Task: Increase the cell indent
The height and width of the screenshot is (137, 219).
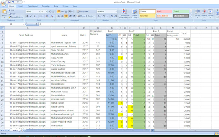Action: tap(74, 16)
